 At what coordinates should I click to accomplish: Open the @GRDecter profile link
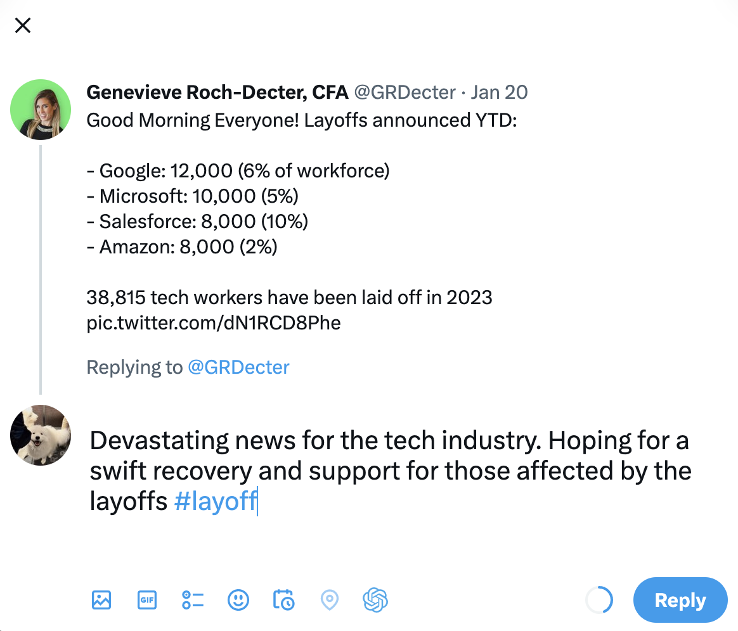[239, 367]
